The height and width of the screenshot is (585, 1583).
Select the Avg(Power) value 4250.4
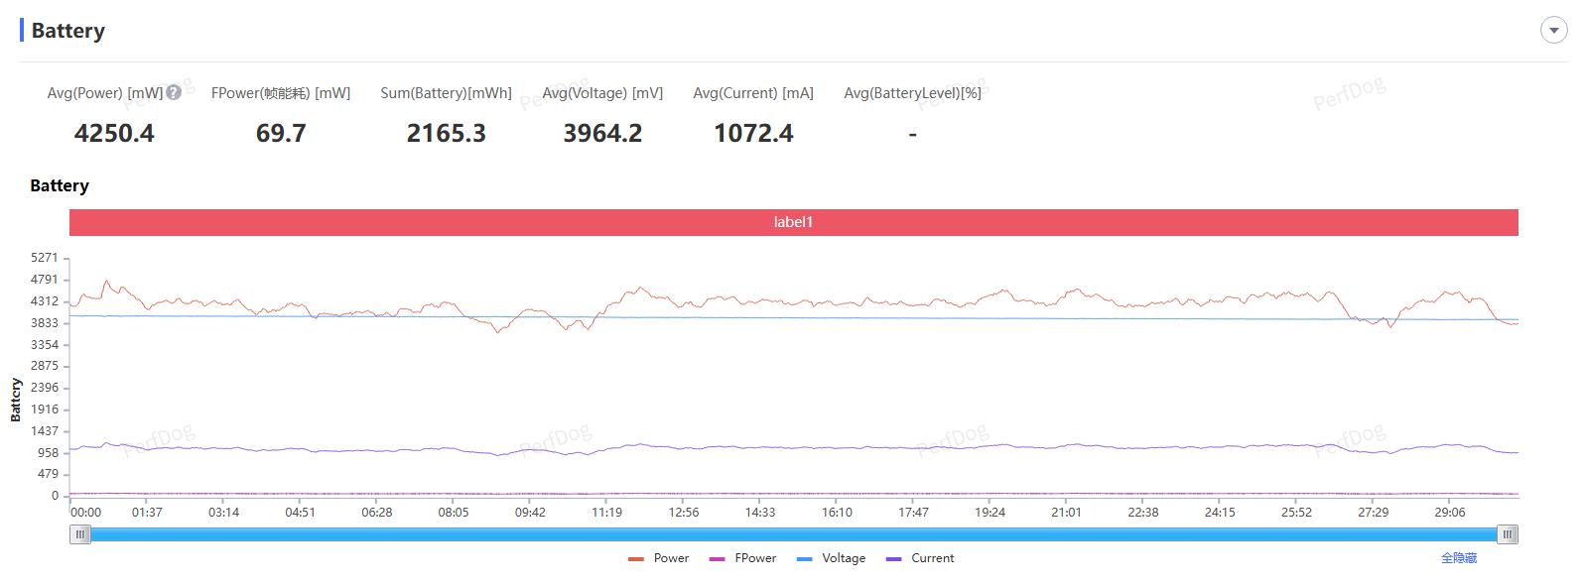tap(114, 133)
